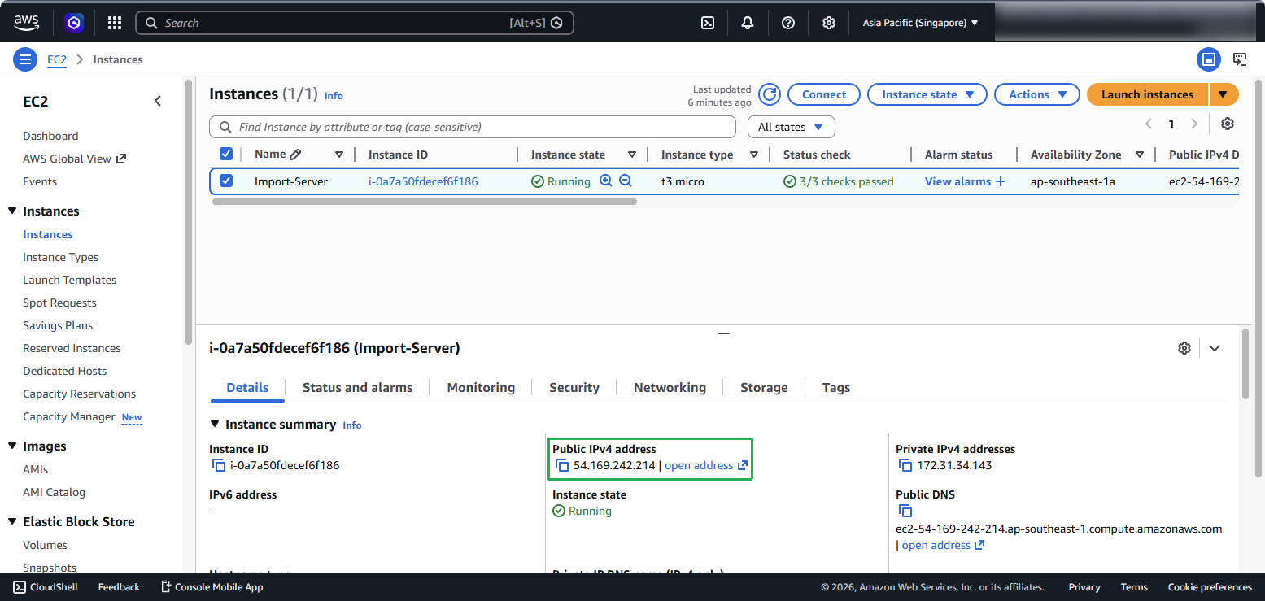1265x601 pixels.
Task: Open the tutorials panel icon at top right
Action: [1240, 59]
